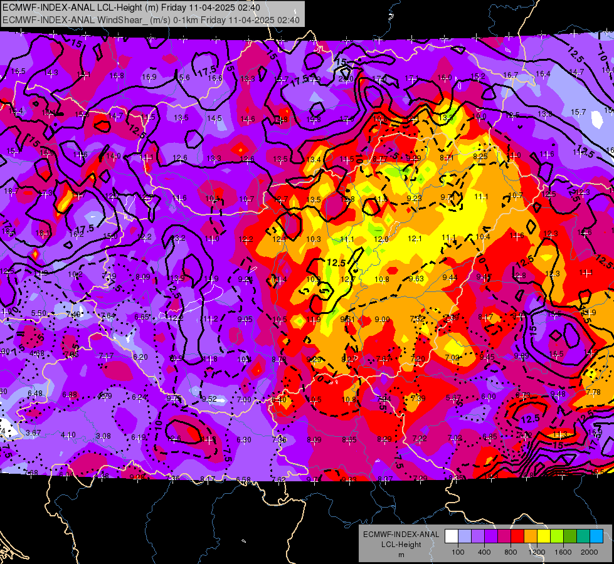Viewport: 614px width, 564px height.
Task: Click the 8.29 grid point value
Action: click(x=384, y=439)
